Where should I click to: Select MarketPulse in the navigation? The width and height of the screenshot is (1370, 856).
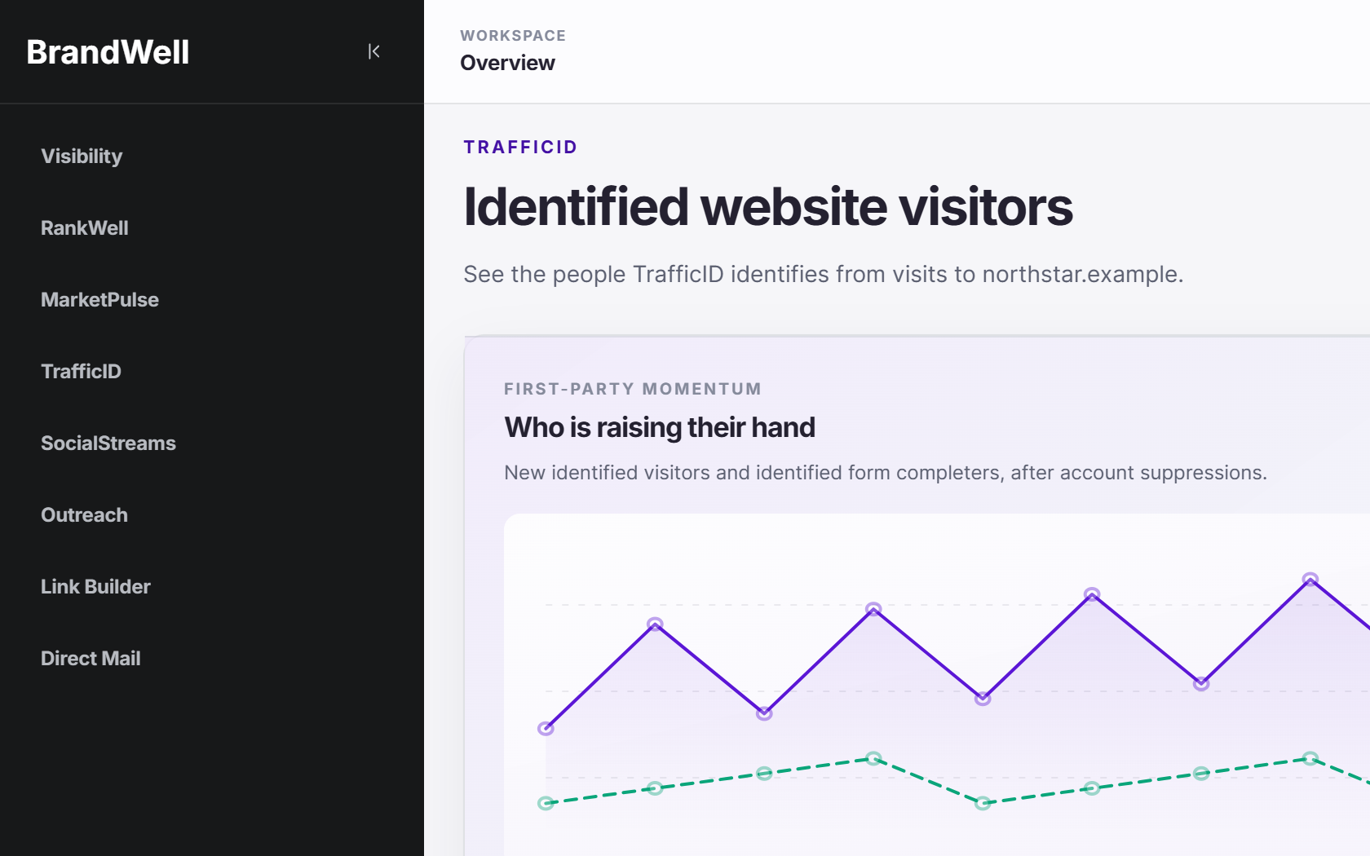(99, 299)
